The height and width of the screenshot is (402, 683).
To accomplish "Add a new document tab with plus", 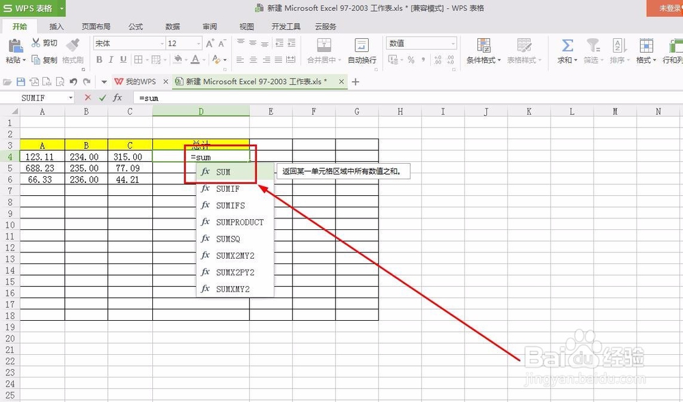I will (x=355, y=81).
